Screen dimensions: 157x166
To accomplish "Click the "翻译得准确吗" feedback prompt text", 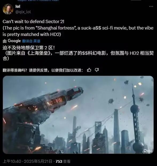I will pos(43,70).
